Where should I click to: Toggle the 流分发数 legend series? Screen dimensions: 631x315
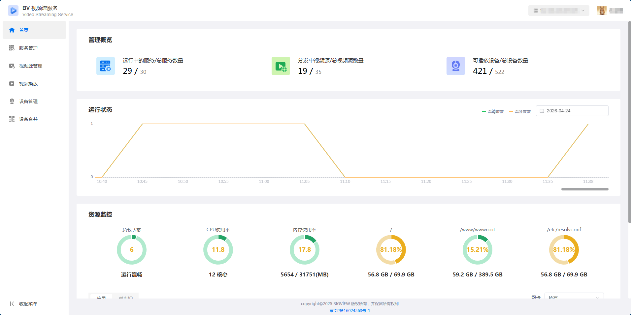[520, 112]
